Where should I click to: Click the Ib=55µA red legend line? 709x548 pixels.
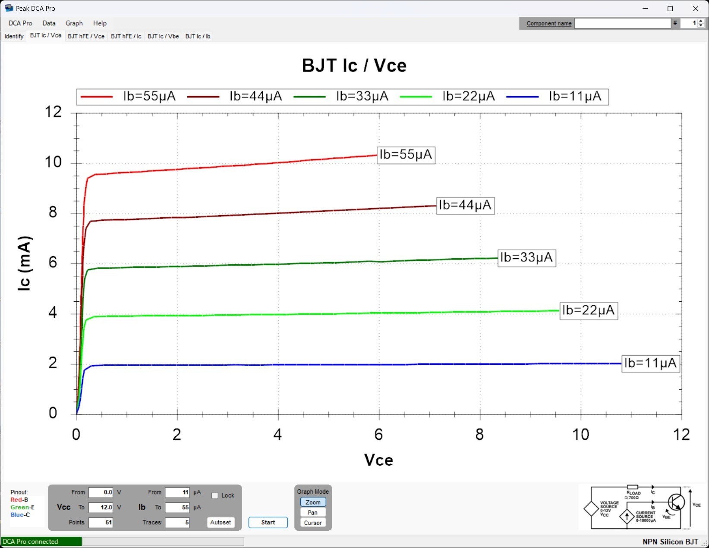97,97
